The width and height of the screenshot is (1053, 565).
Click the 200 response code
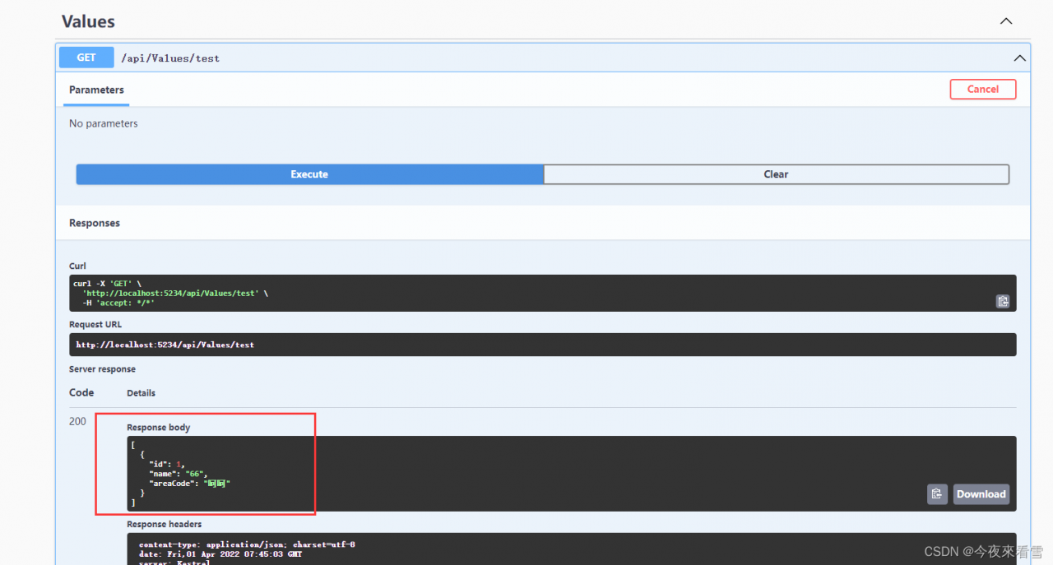point(77,421)
